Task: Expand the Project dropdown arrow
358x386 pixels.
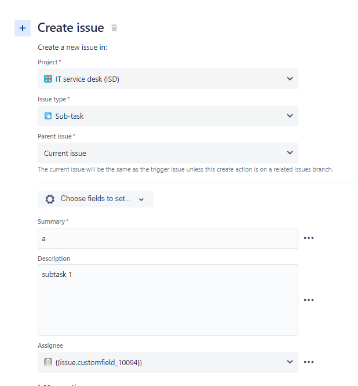Action: [290, 79]
